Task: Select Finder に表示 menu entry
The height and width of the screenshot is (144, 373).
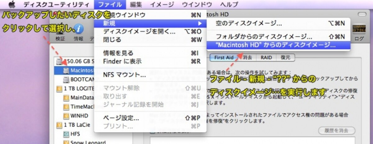Action: pyautogui.click(x=150, y=61)
